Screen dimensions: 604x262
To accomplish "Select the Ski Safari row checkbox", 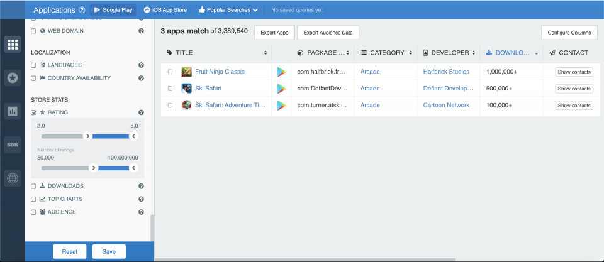I will pos(171,89).
